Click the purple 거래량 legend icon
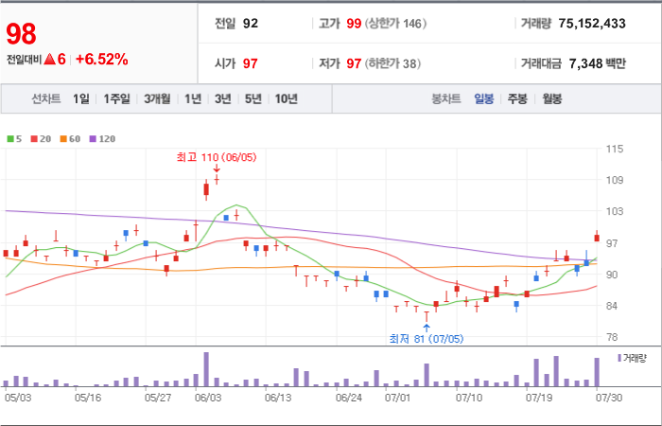This screenshot has width=662, height=426. [619, 358]
